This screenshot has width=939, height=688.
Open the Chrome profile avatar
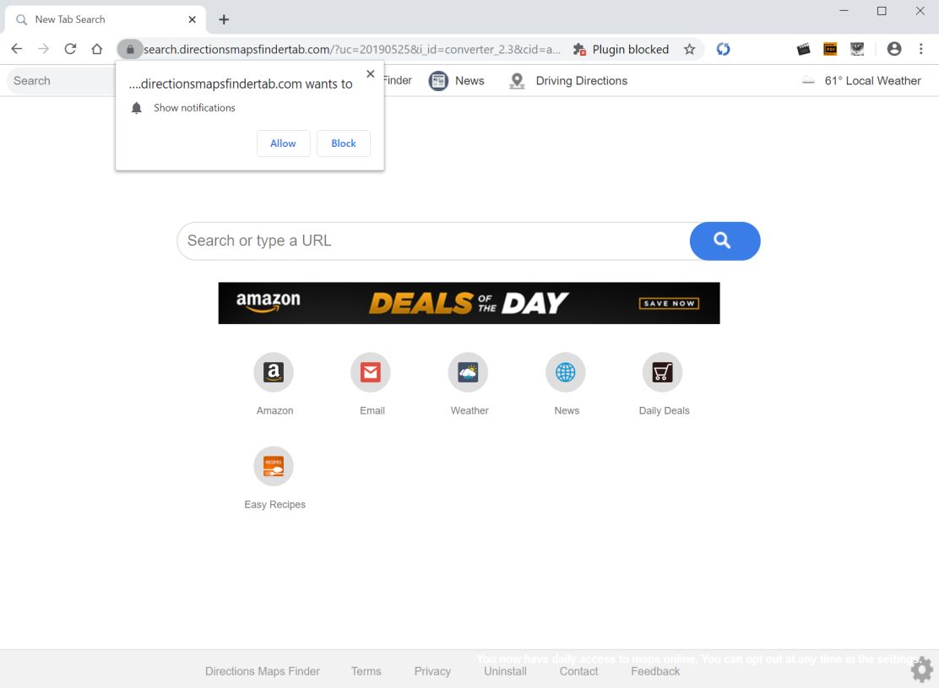click(x=894, y=49)
